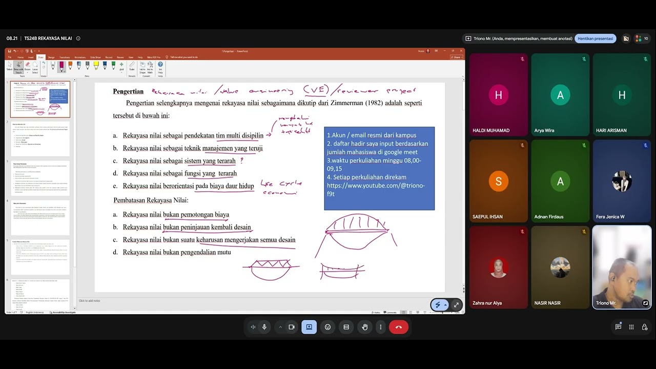
Task: Toggle the camera in the Meet controls
Action: (292, 327)
